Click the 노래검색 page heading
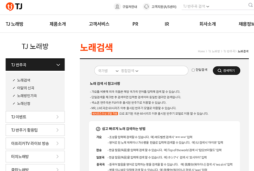Viewport: 254px width, 171px height. (96, 47)
